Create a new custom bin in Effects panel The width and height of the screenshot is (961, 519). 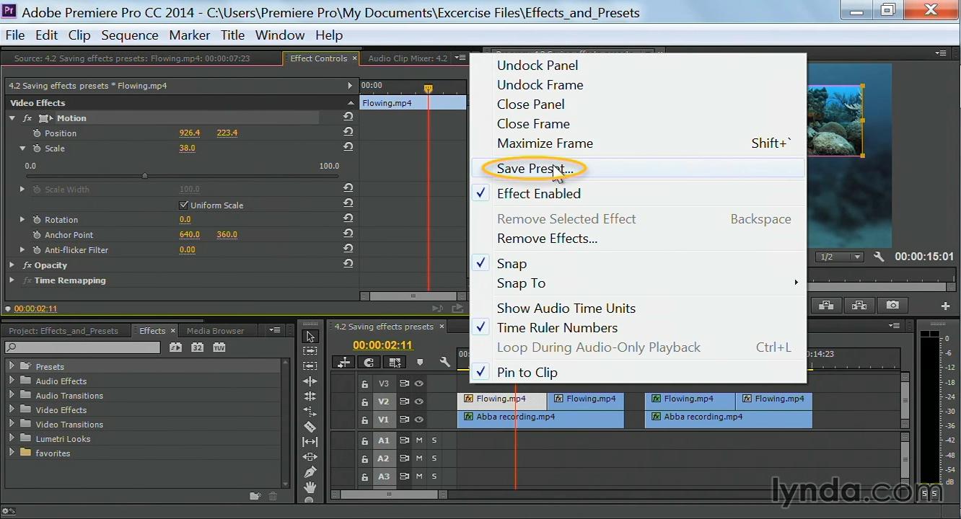(255, 496)
